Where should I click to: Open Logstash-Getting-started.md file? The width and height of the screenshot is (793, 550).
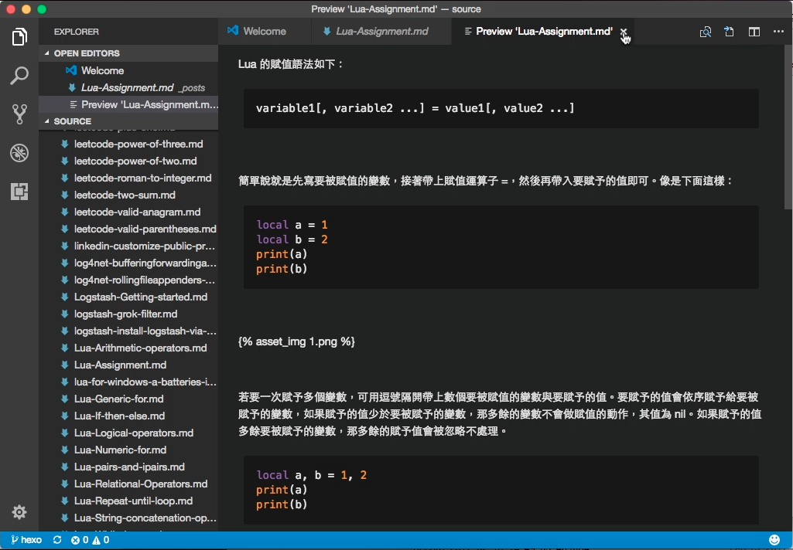tap(128, 297)
